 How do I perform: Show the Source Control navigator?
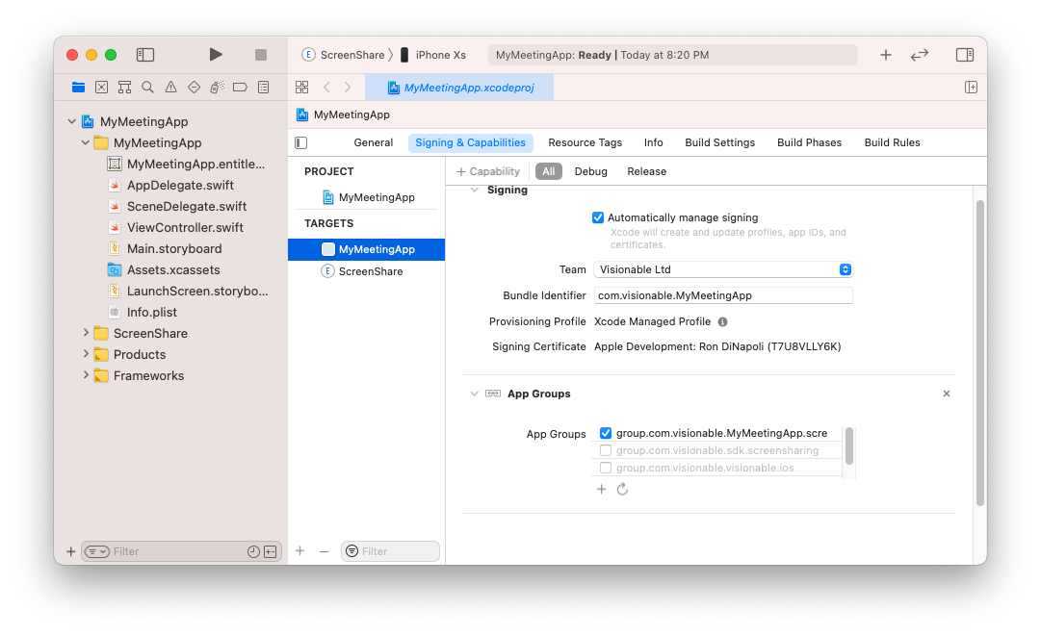[x=101, y=87]
